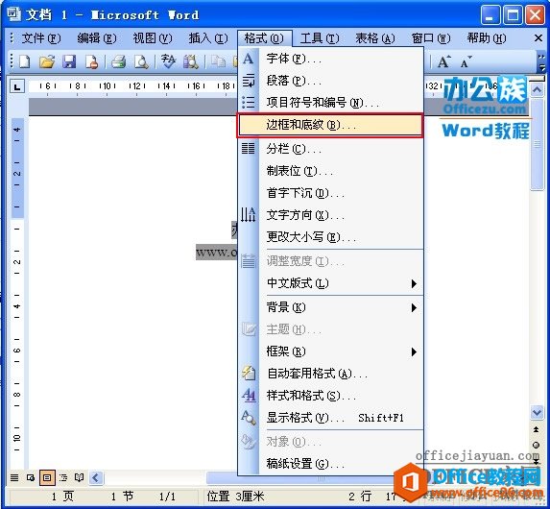Click the tab stop selector on ruler
The image size is (550, 509).
pos(17,85)
